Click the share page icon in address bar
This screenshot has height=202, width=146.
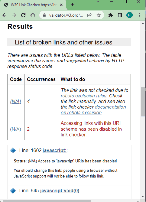89,15
